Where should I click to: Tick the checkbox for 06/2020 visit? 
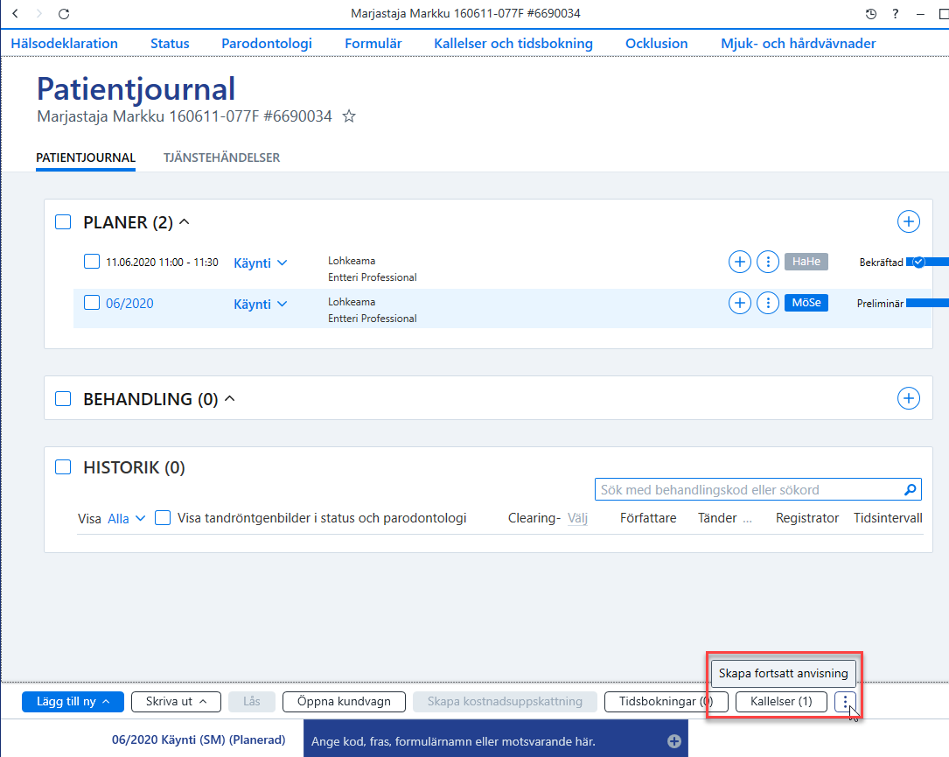click(91, 303)
